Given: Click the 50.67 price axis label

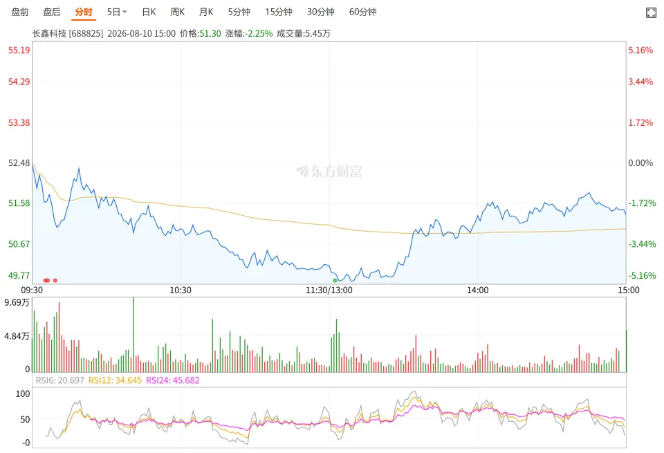Looking at the screenshot, I should point(19,244).
